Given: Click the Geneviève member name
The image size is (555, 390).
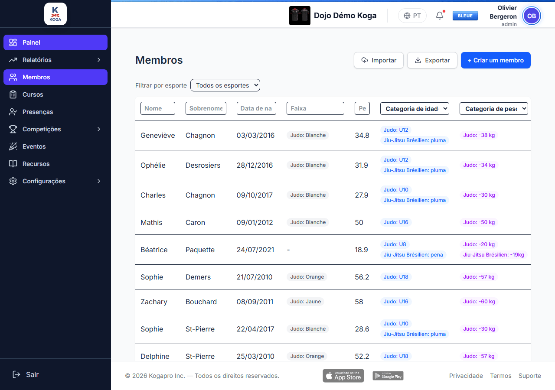Looking at the screenshot, I should [x=158, y=135].
